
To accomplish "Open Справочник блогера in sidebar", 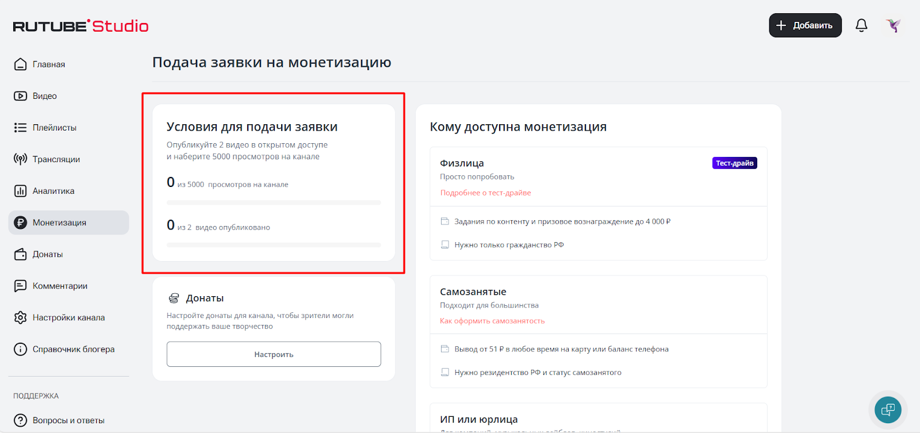I will 68,349.
